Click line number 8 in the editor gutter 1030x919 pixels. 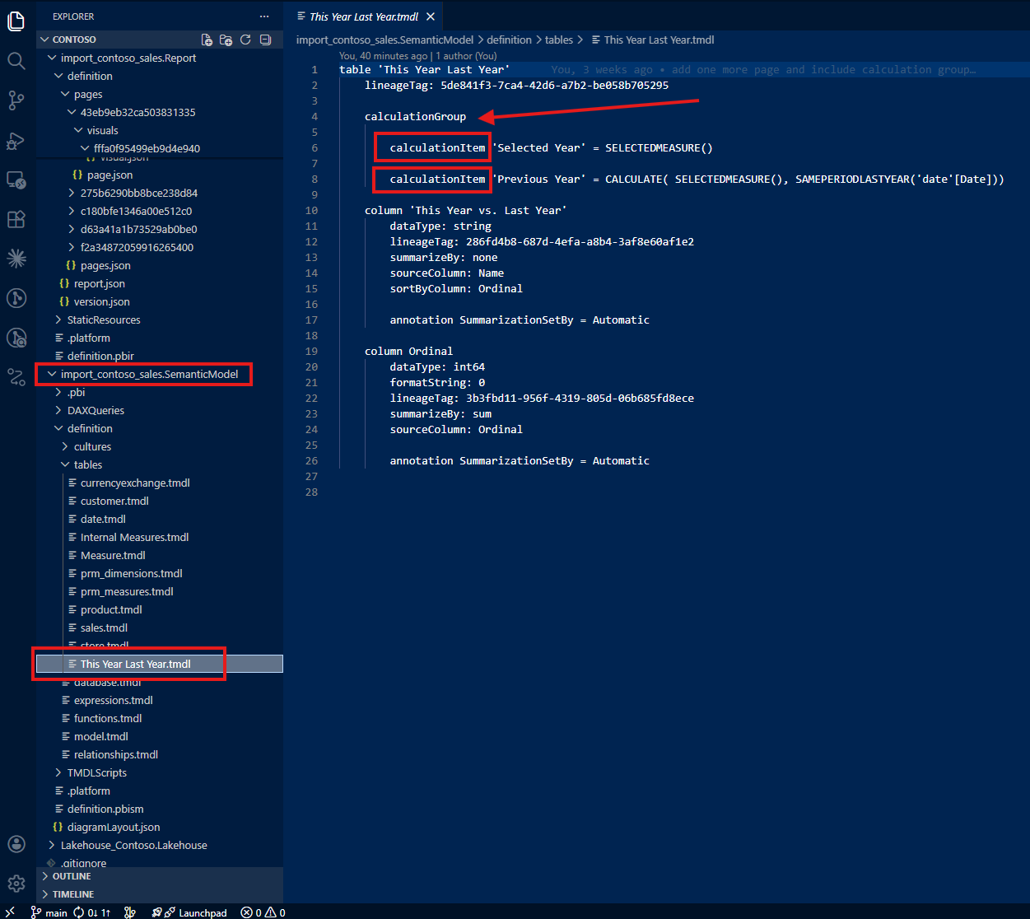[314, 179]
